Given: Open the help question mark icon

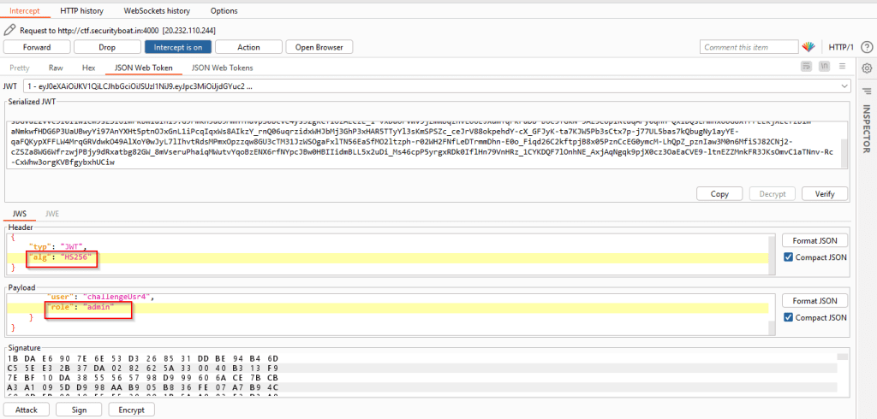Looking at the screenshot, I should tap(867, 48).
